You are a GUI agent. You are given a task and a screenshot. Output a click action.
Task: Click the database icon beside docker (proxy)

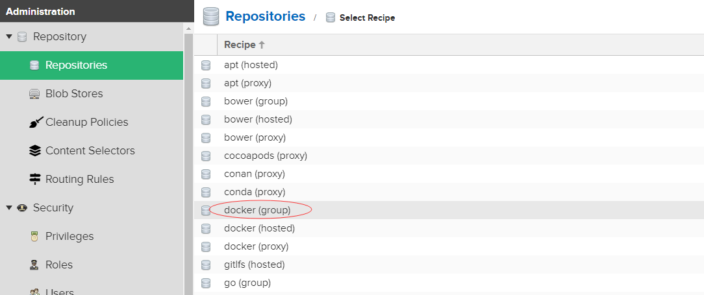[206, 247]
